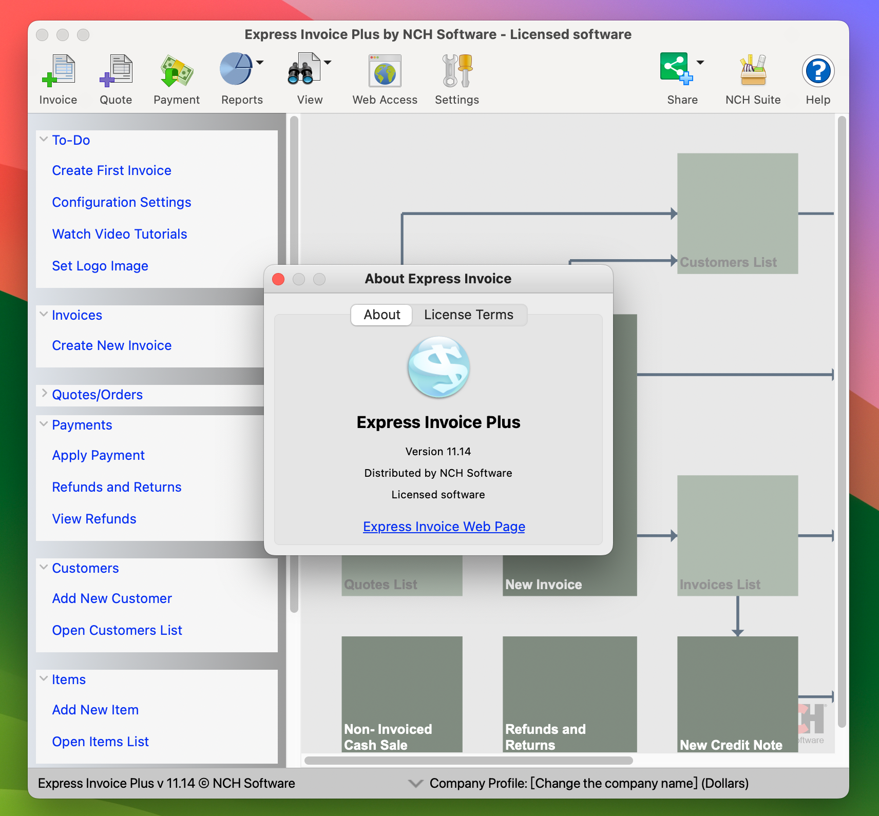Screen dimensions: 879x816
Task: Click the Invoices List flowchart tile
Action: [737, 535]
